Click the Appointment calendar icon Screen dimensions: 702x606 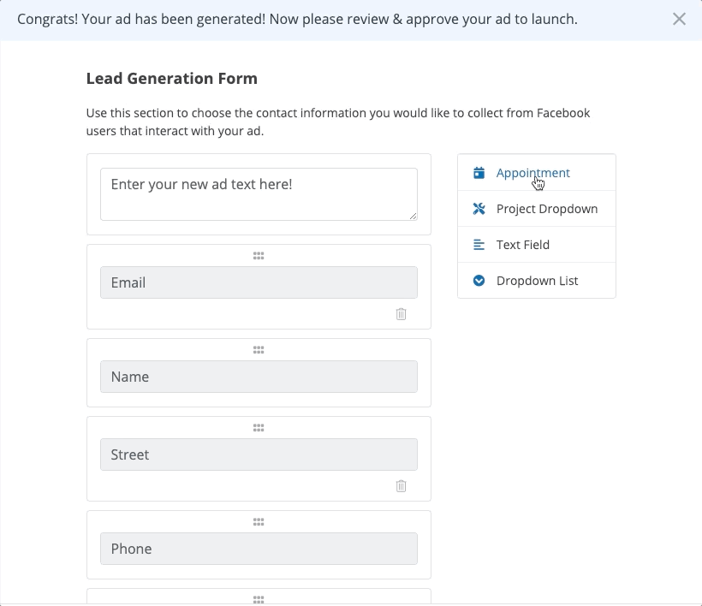pos(479,173)
